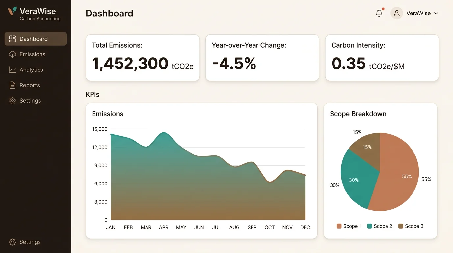Open the Emissions sidebar menu item
453x253 pixels.
pos(36,54)
